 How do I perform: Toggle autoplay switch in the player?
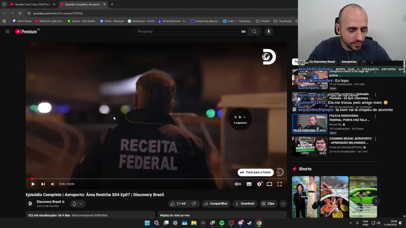coord(238,184)
